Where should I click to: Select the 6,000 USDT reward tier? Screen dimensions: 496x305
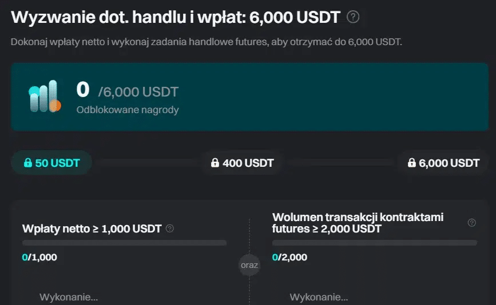[443, 163]
